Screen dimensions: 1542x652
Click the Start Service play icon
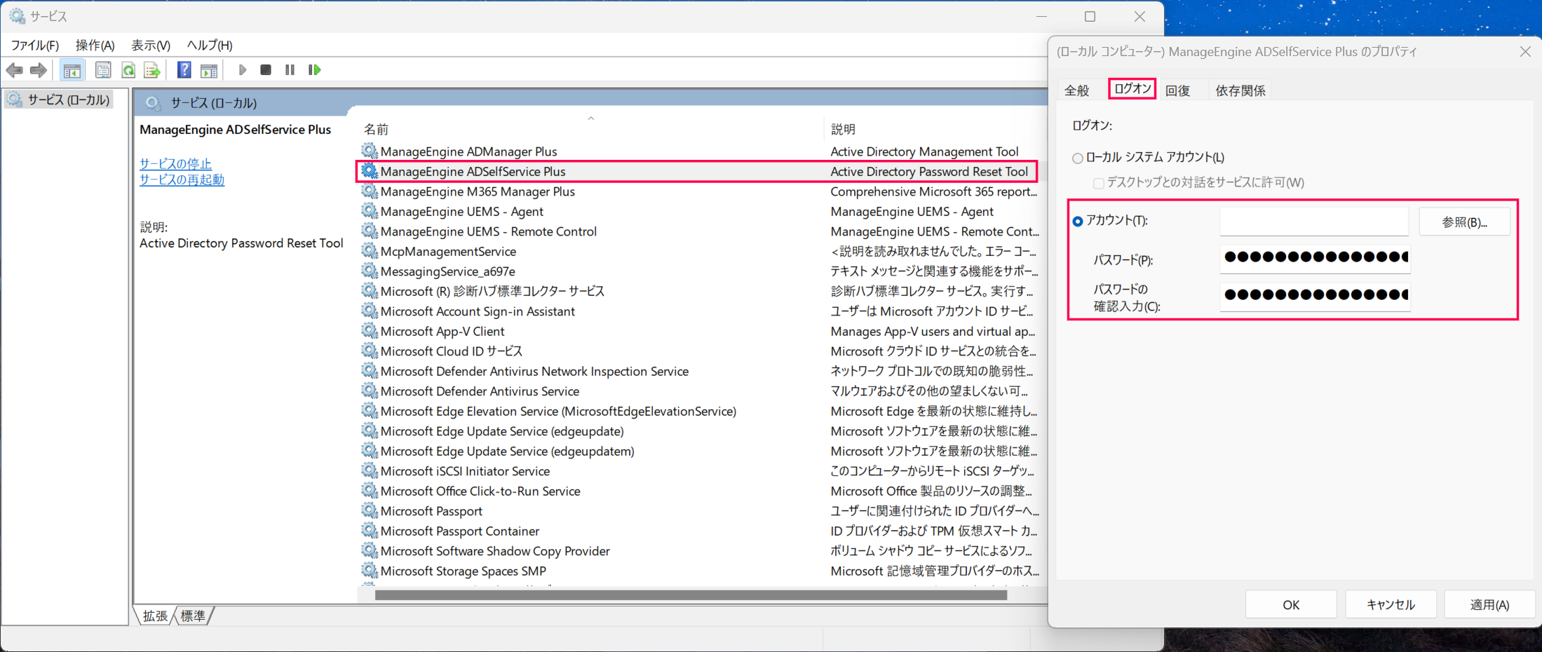coord(243,70)
